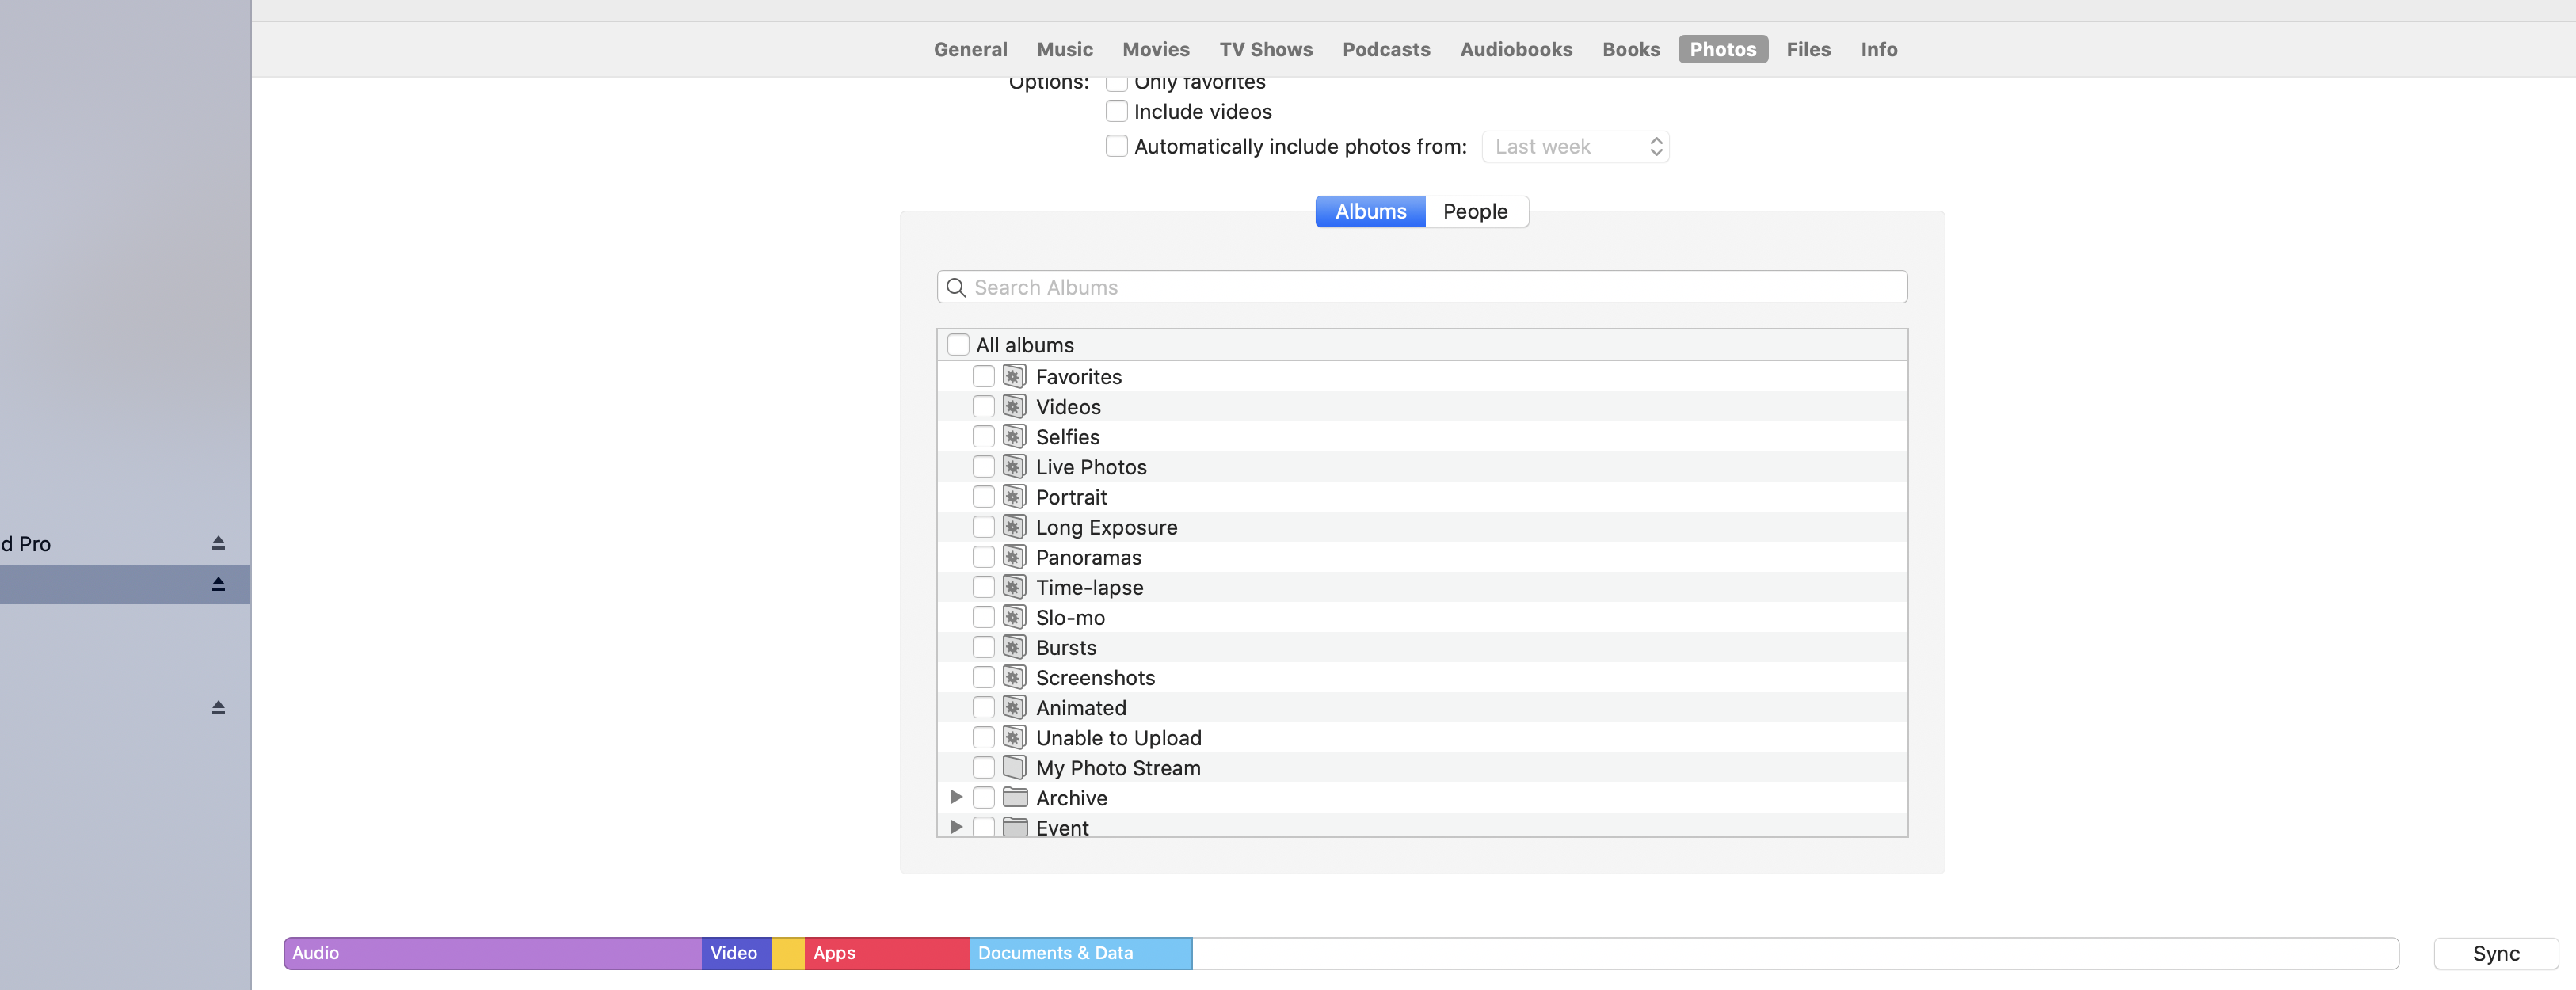2576x990 pixels.
Task: Expand the Event folder disclosure triangle
Action: coord(956,826)
